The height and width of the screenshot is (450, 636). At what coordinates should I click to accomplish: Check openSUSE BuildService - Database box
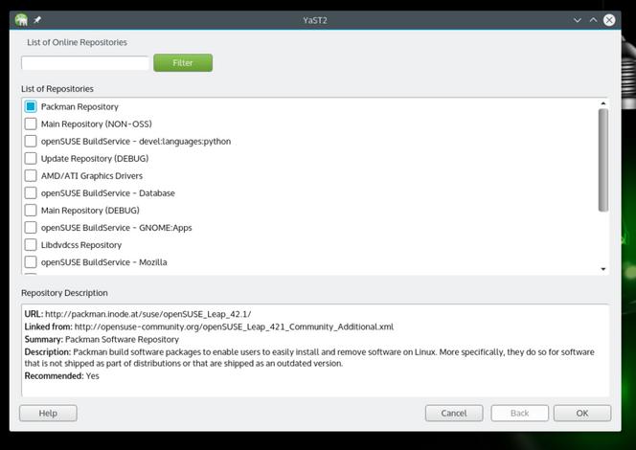click(x=31, y=193)
